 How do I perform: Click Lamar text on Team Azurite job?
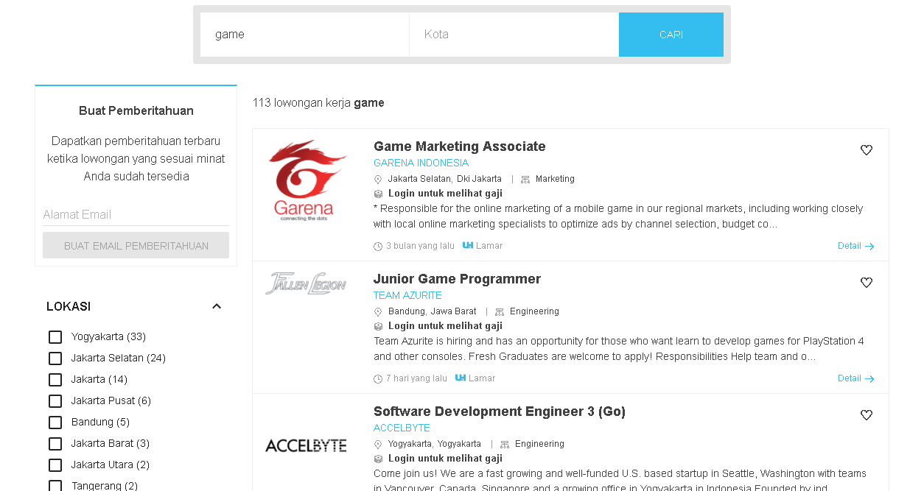point(482,378)
